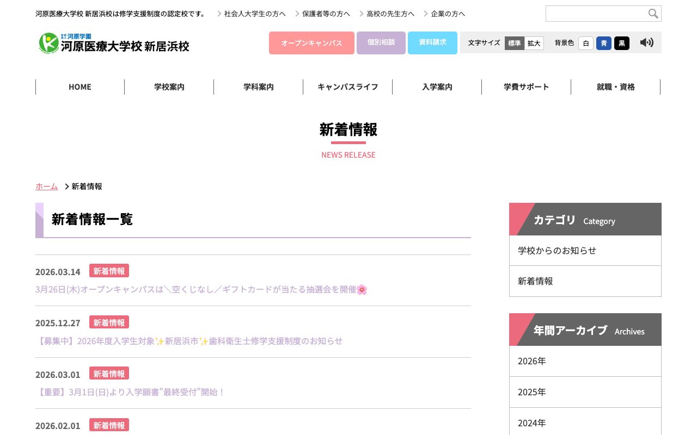The width and height of the screenshot is (697, 435).
Task: Click the breadcrumb arrow before 新着情報
Action: [x=66, y=186]
